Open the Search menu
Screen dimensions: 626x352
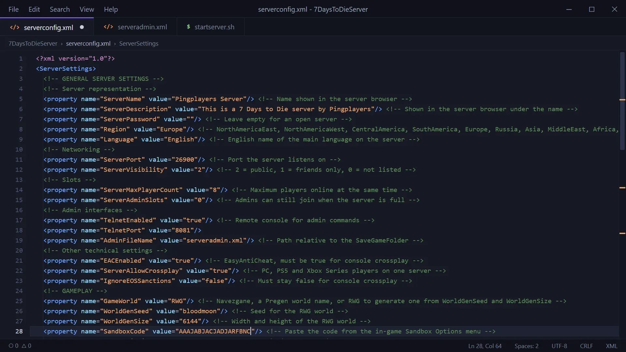[x=60, y=9]
